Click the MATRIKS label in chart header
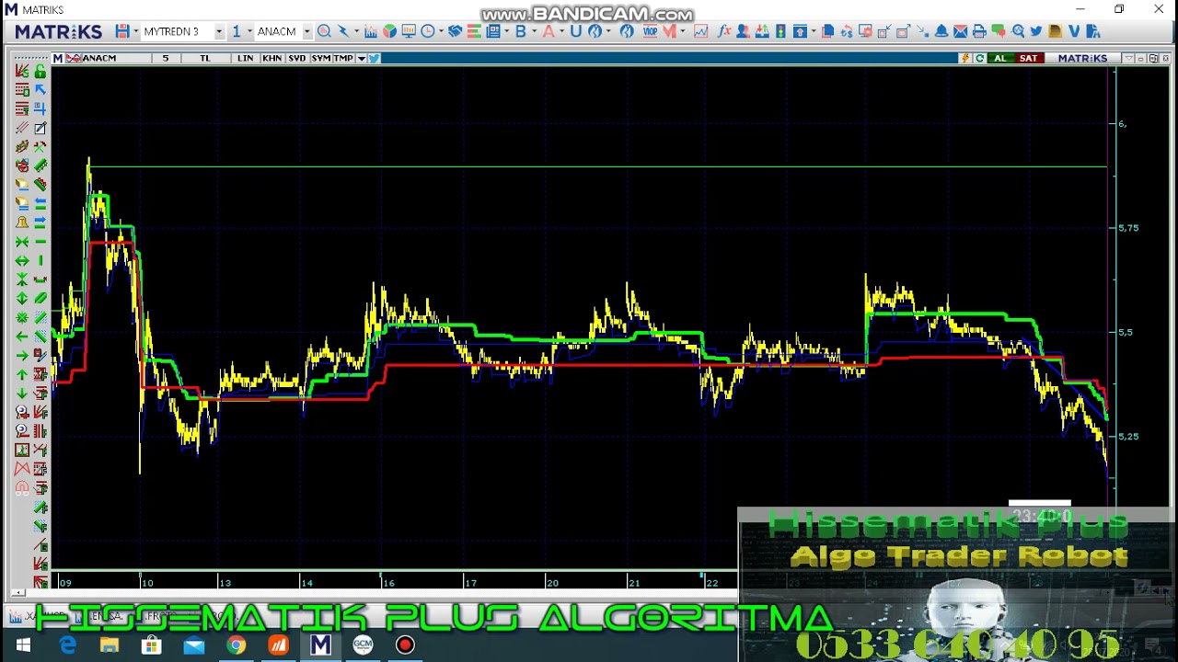 click(1082, 58)
